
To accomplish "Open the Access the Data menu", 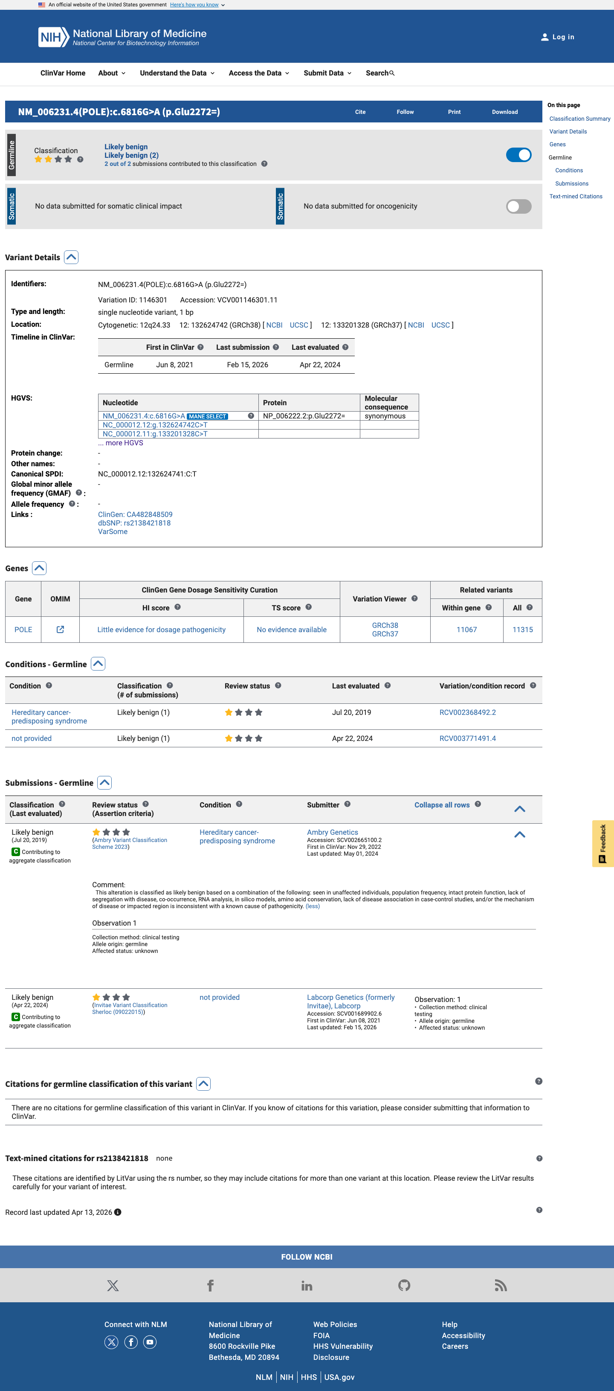I will [259, 73].
